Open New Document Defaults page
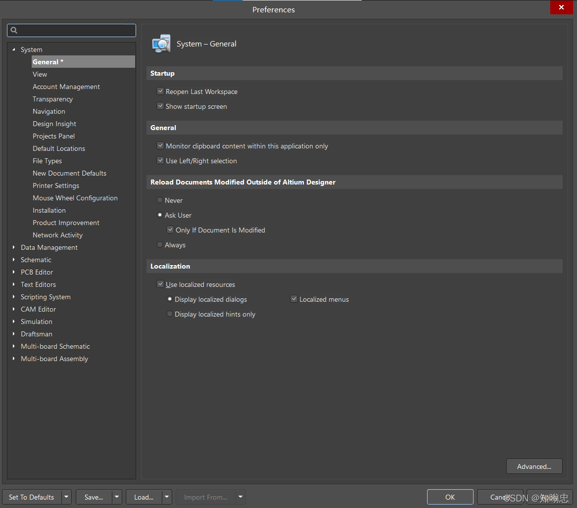577x508 pixels. pos(70,173)
